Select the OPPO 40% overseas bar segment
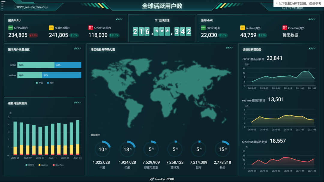Image resolution: width=324 pixels, height=182 pixels. (x=68, y=65)
